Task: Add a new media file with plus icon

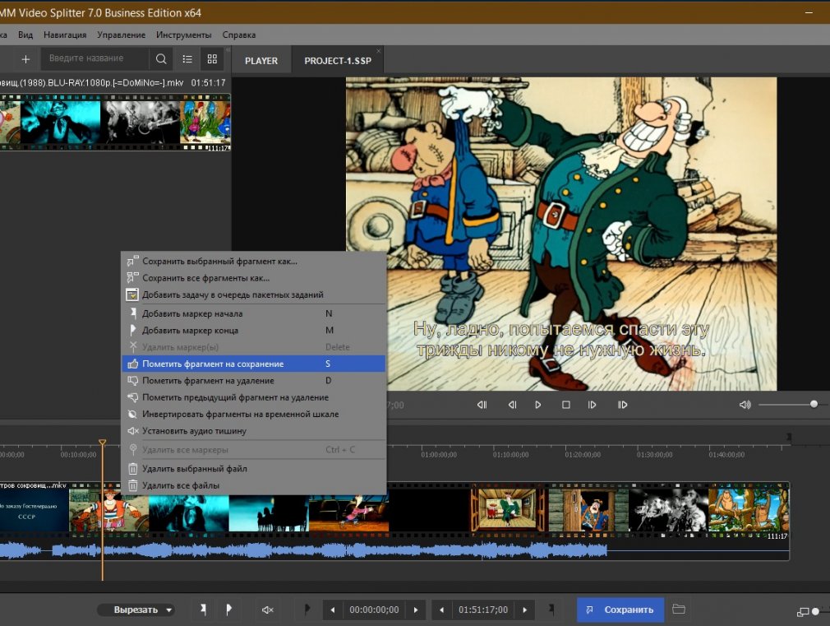Action: pyautogui.click(x=25, y=59)
